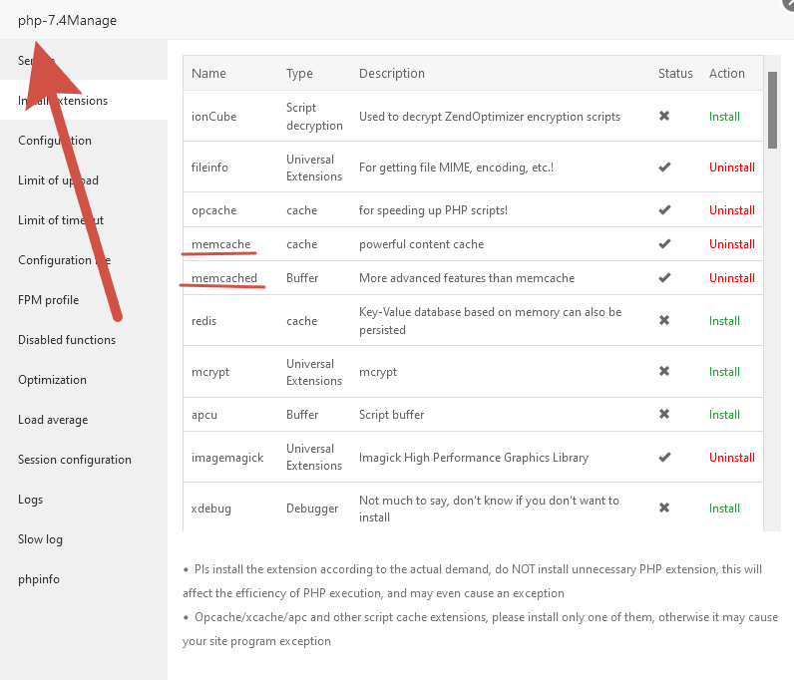Uninstall the memcached extension
This screenshot has height=680, width=794.
pos(731,278)
